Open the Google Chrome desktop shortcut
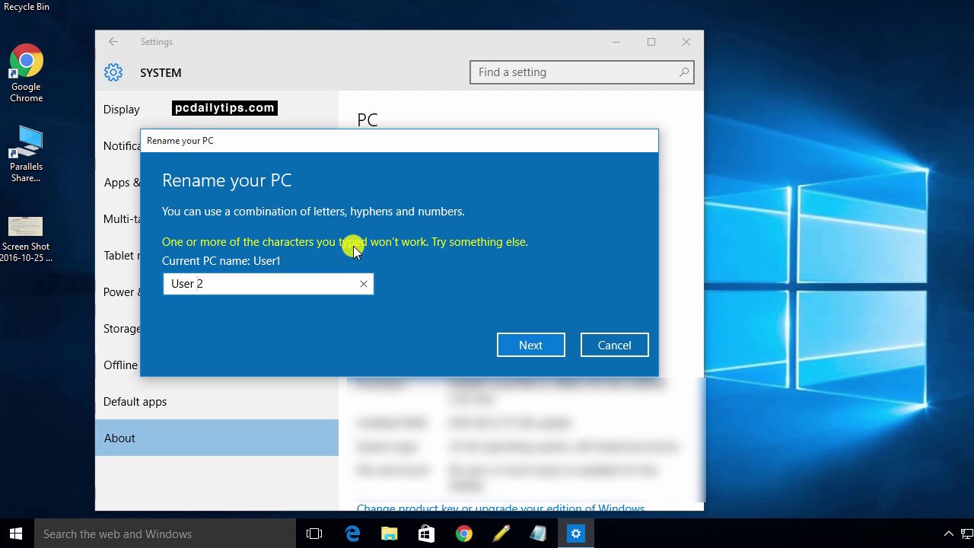 [x=26, y=73]
